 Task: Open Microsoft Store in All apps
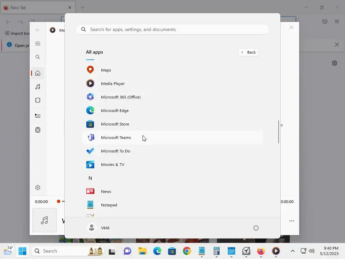point(172,124)
